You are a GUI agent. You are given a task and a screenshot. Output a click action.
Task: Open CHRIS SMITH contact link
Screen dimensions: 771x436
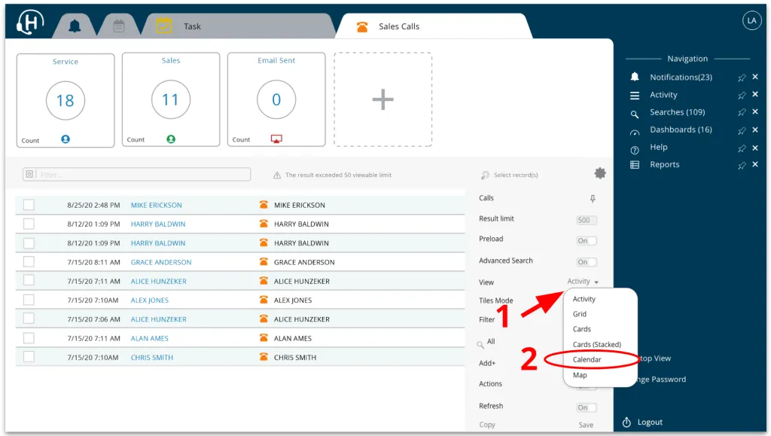click(152, 358)
